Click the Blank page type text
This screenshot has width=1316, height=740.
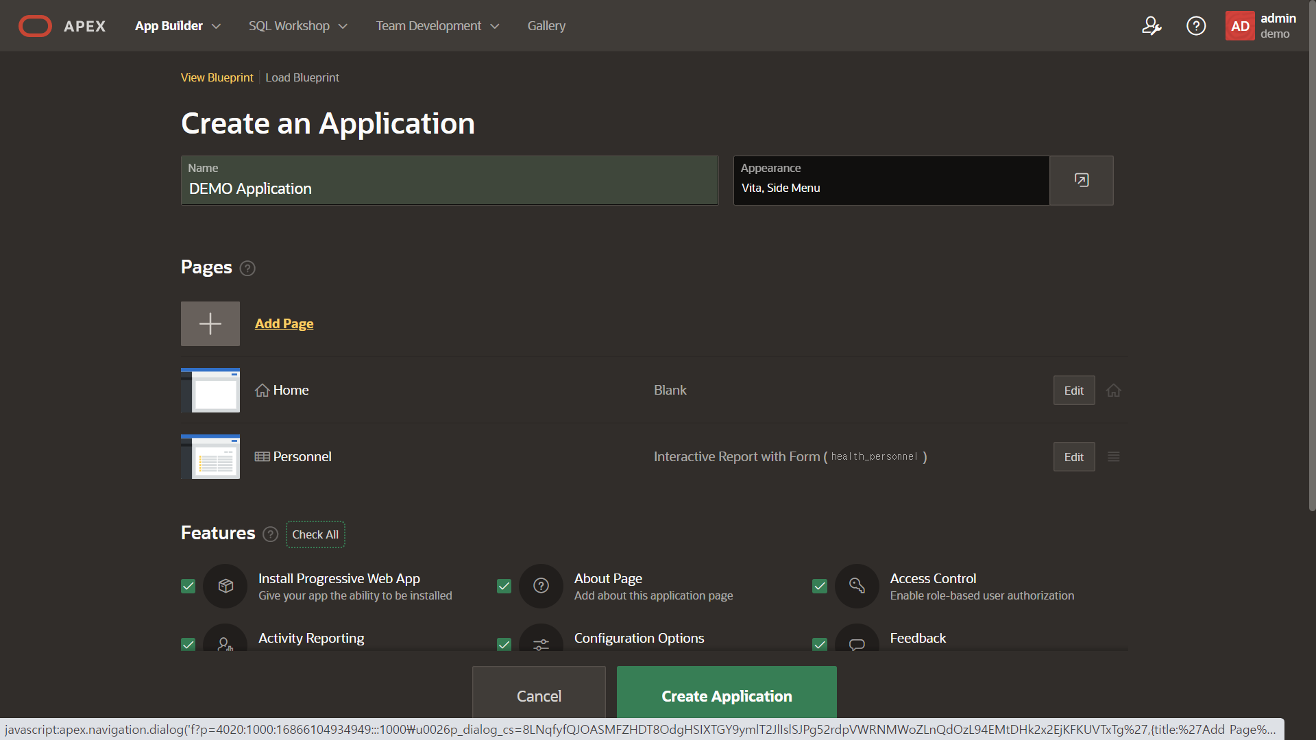[x=670, y=391]
